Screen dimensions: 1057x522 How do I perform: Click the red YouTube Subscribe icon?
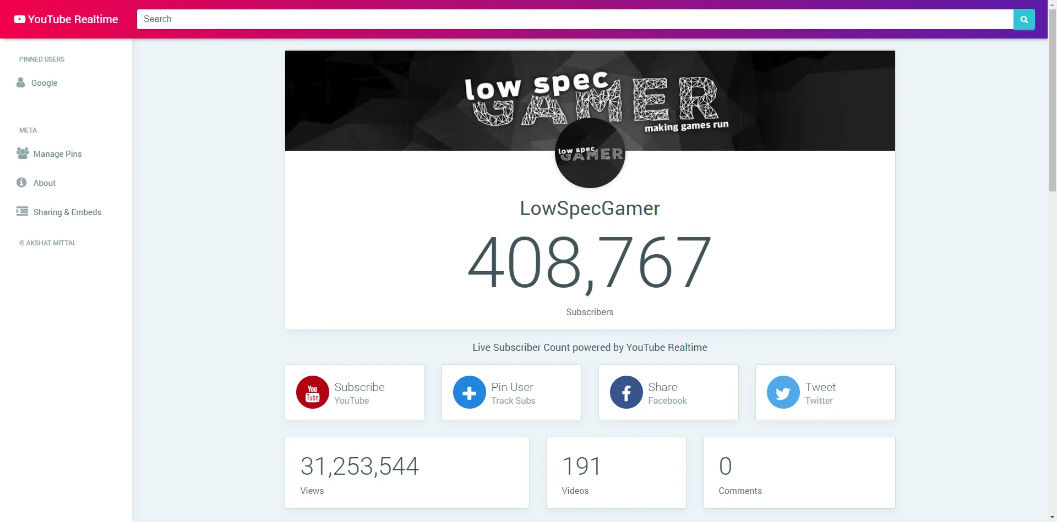[x=313, y=392]
